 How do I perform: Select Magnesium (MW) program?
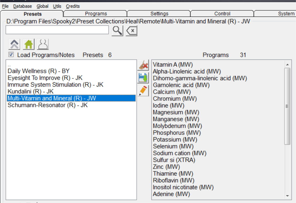point(218,112)
